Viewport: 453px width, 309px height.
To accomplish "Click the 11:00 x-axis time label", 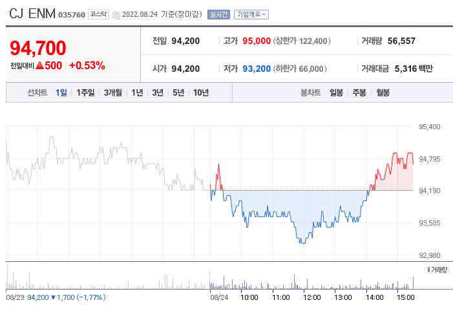I will 281,297.
